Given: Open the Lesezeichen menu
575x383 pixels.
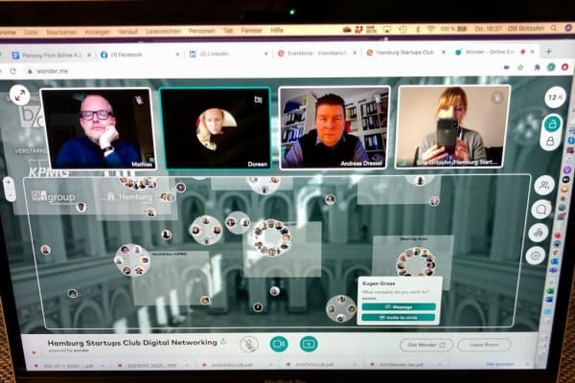Looking at the screenshot, I should (163, 32).
